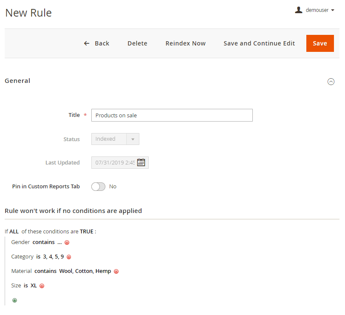Click Save and Continue Edit

259,43
